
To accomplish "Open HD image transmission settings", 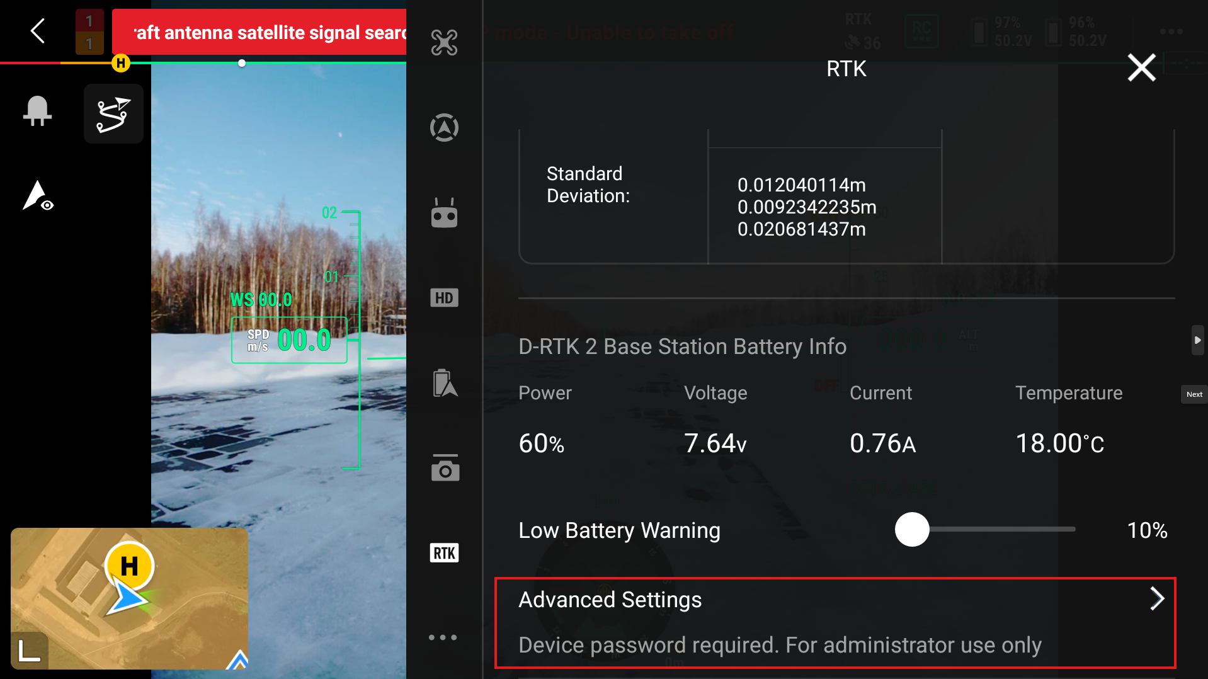I will point(444,298).
